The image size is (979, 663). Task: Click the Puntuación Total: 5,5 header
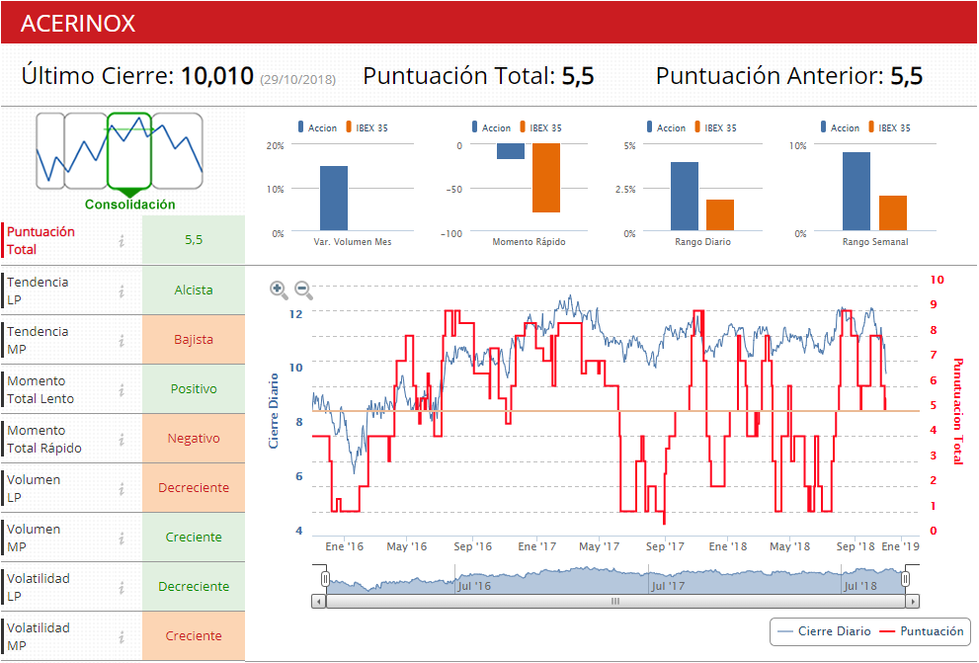[478, 75]
